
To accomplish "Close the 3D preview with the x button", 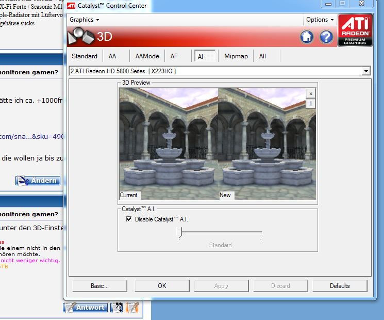I will 310,93.
